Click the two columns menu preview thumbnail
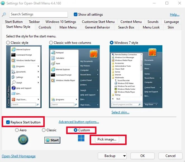185x162 pixels. tap(74, 77)
